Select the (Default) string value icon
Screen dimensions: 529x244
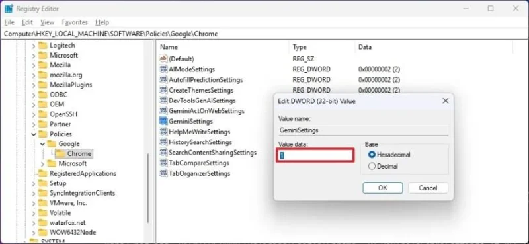[163, 59]
